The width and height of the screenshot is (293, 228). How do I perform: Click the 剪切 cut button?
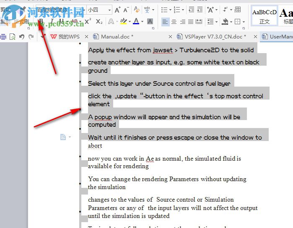[5, 10]
